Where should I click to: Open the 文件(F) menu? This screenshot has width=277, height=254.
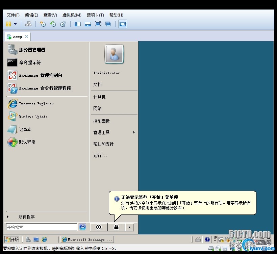coord(13,15)
